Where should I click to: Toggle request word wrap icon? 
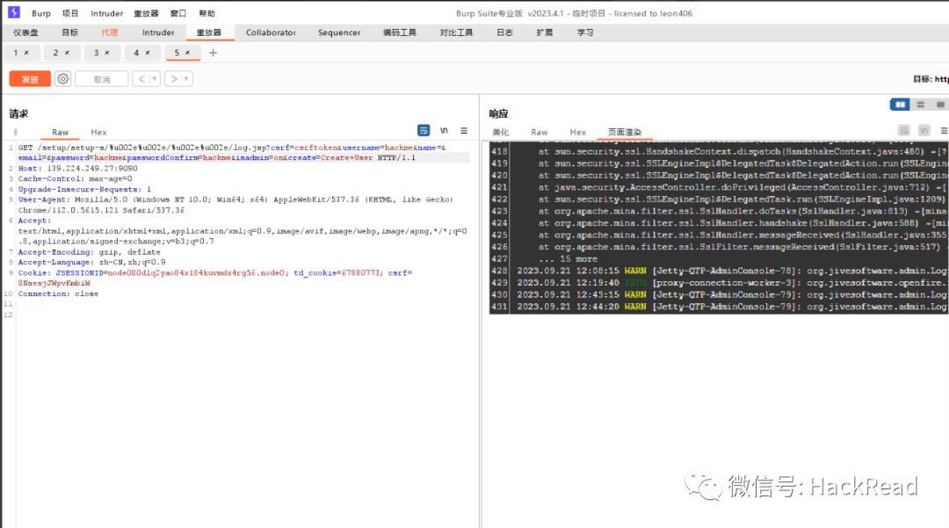pyautogui.click(x=424, y=130)
